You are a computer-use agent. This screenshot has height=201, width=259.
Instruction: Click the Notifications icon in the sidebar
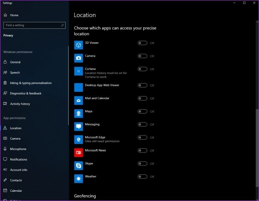(x=5, y=159)
